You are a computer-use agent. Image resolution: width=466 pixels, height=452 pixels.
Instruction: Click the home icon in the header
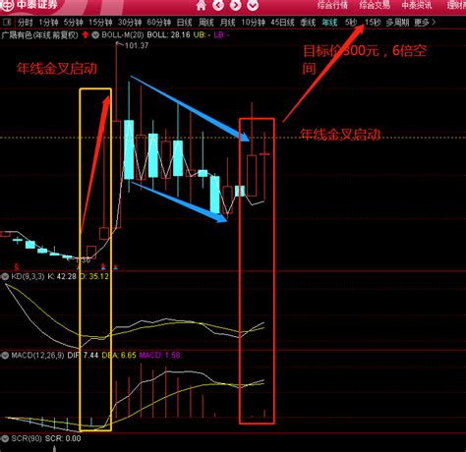202,5
